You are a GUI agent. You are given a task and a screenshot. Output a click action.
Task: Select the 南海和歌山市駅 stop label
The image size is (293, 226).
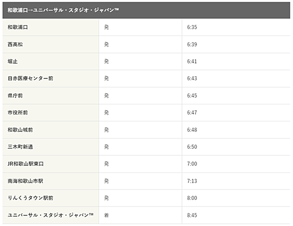[x=25, y=181]
